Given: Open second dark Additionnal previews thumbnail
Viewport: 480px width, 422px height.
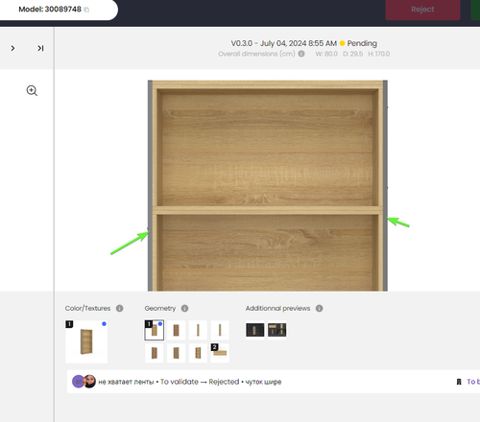Looking at the screenshot, I should pyautogui.click(x=277, y=330).
